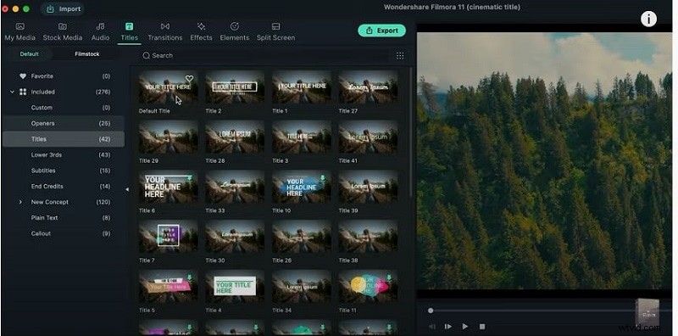Switch to the Default titles tab

tap(29, 54)
